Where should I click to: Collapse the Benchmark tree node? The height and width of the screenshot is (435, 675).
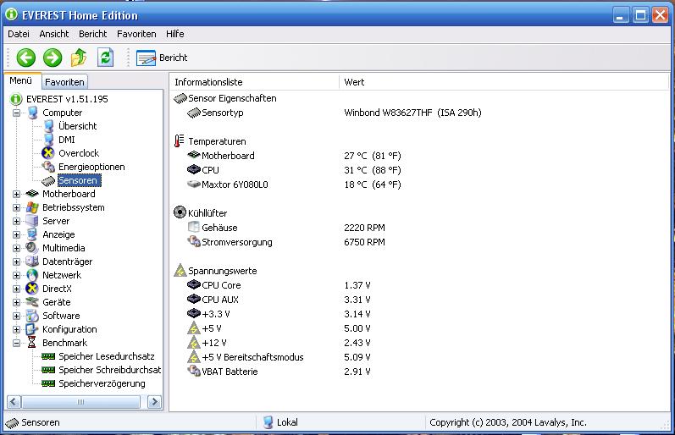pos(16,343)
